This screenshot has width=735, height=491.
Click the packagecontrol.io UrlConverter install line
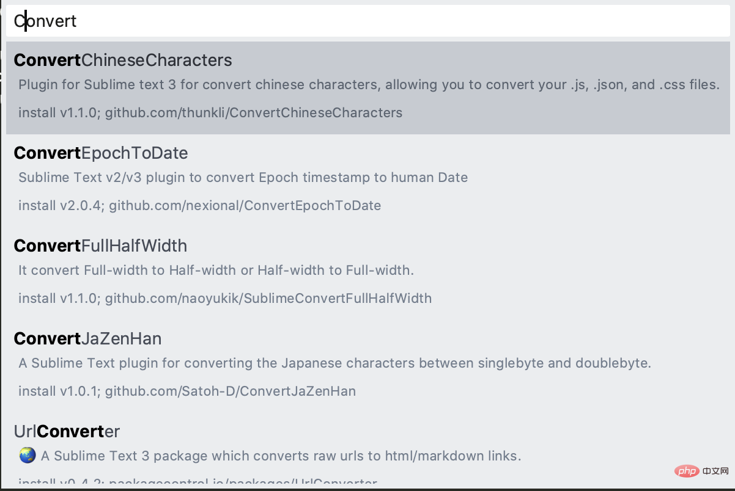198,482
